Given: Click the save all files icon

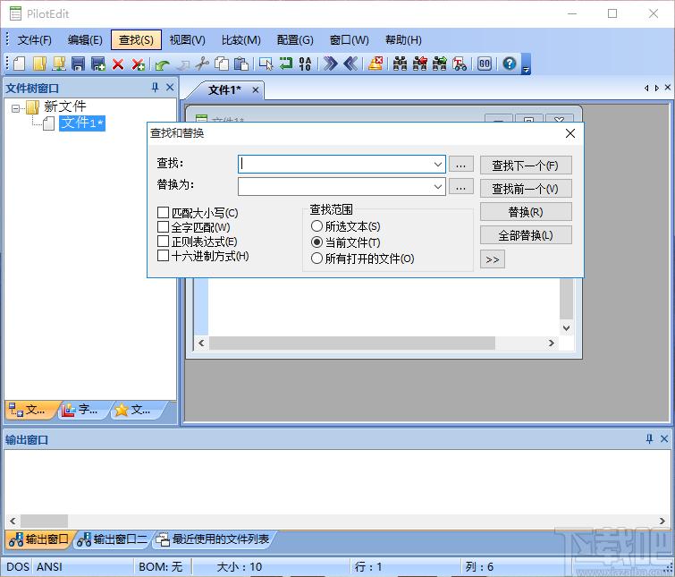Looking at the screenshot, I should (x=98, y=64).
